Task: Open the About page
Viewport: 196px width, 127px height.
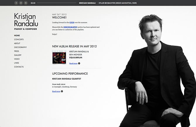Action: coord(17,43)
